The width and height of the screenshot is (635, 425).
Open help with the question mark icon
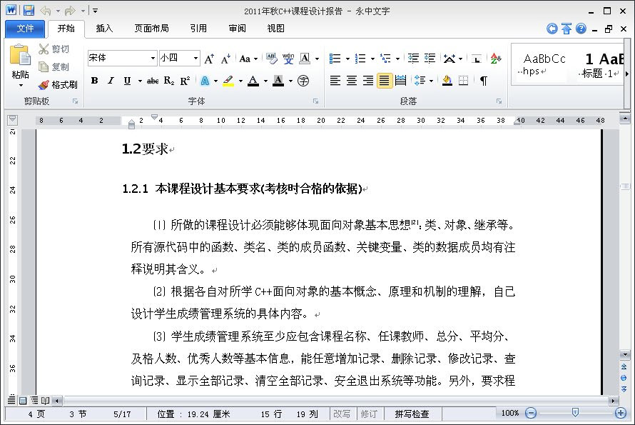click(x=581, y=29)
